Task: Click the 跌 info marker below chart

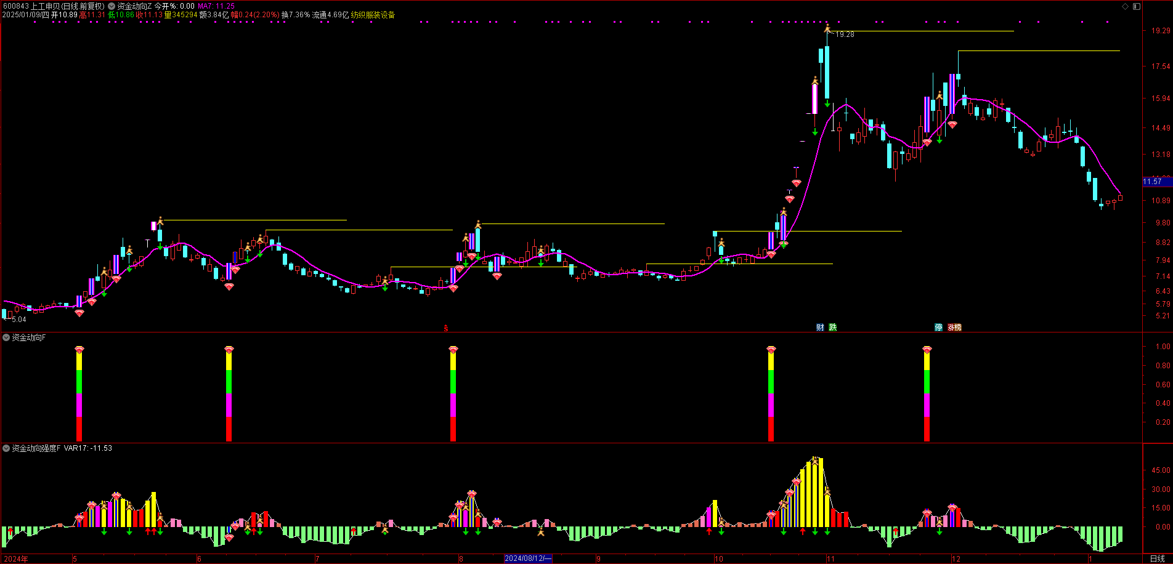Action: tap(833, 328)
